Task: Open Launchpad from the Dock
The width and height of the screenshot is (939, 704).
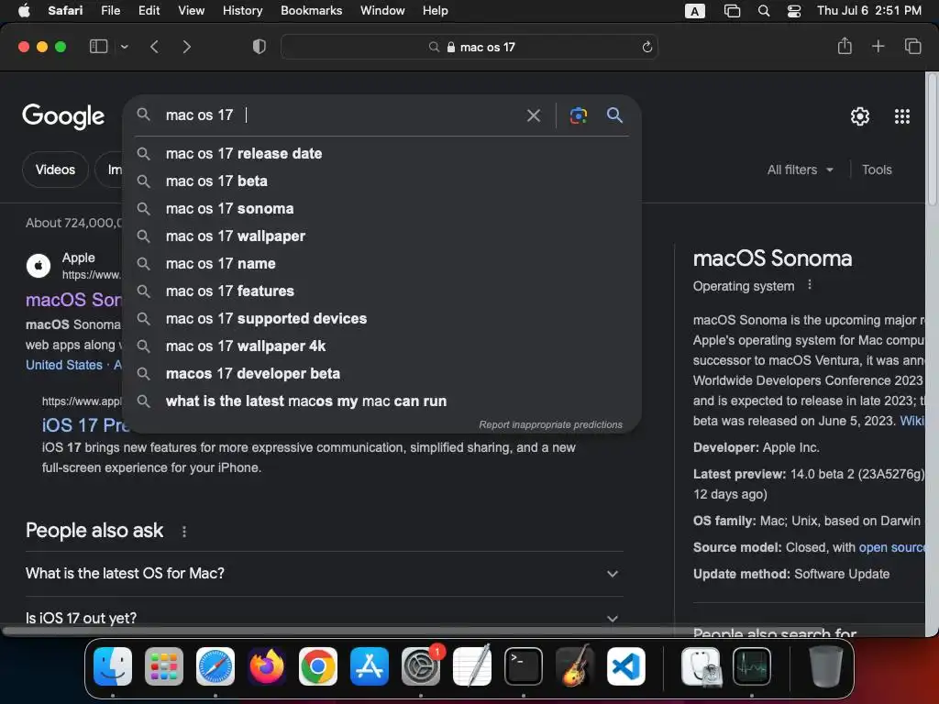Action: 164,666
